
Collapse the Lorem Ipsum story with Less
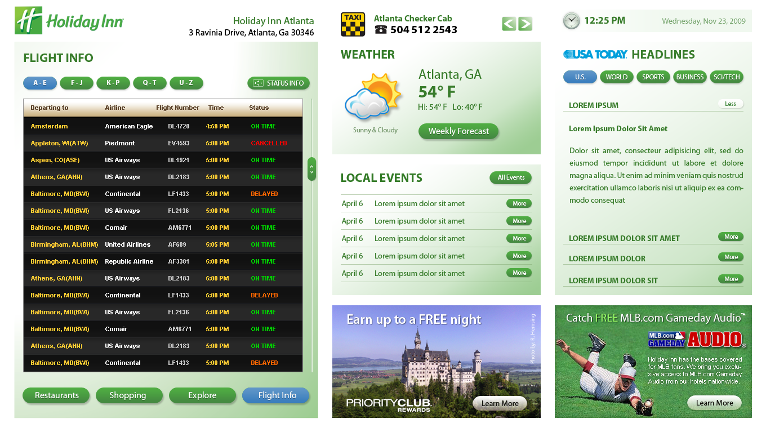click(x=731, y=104)
